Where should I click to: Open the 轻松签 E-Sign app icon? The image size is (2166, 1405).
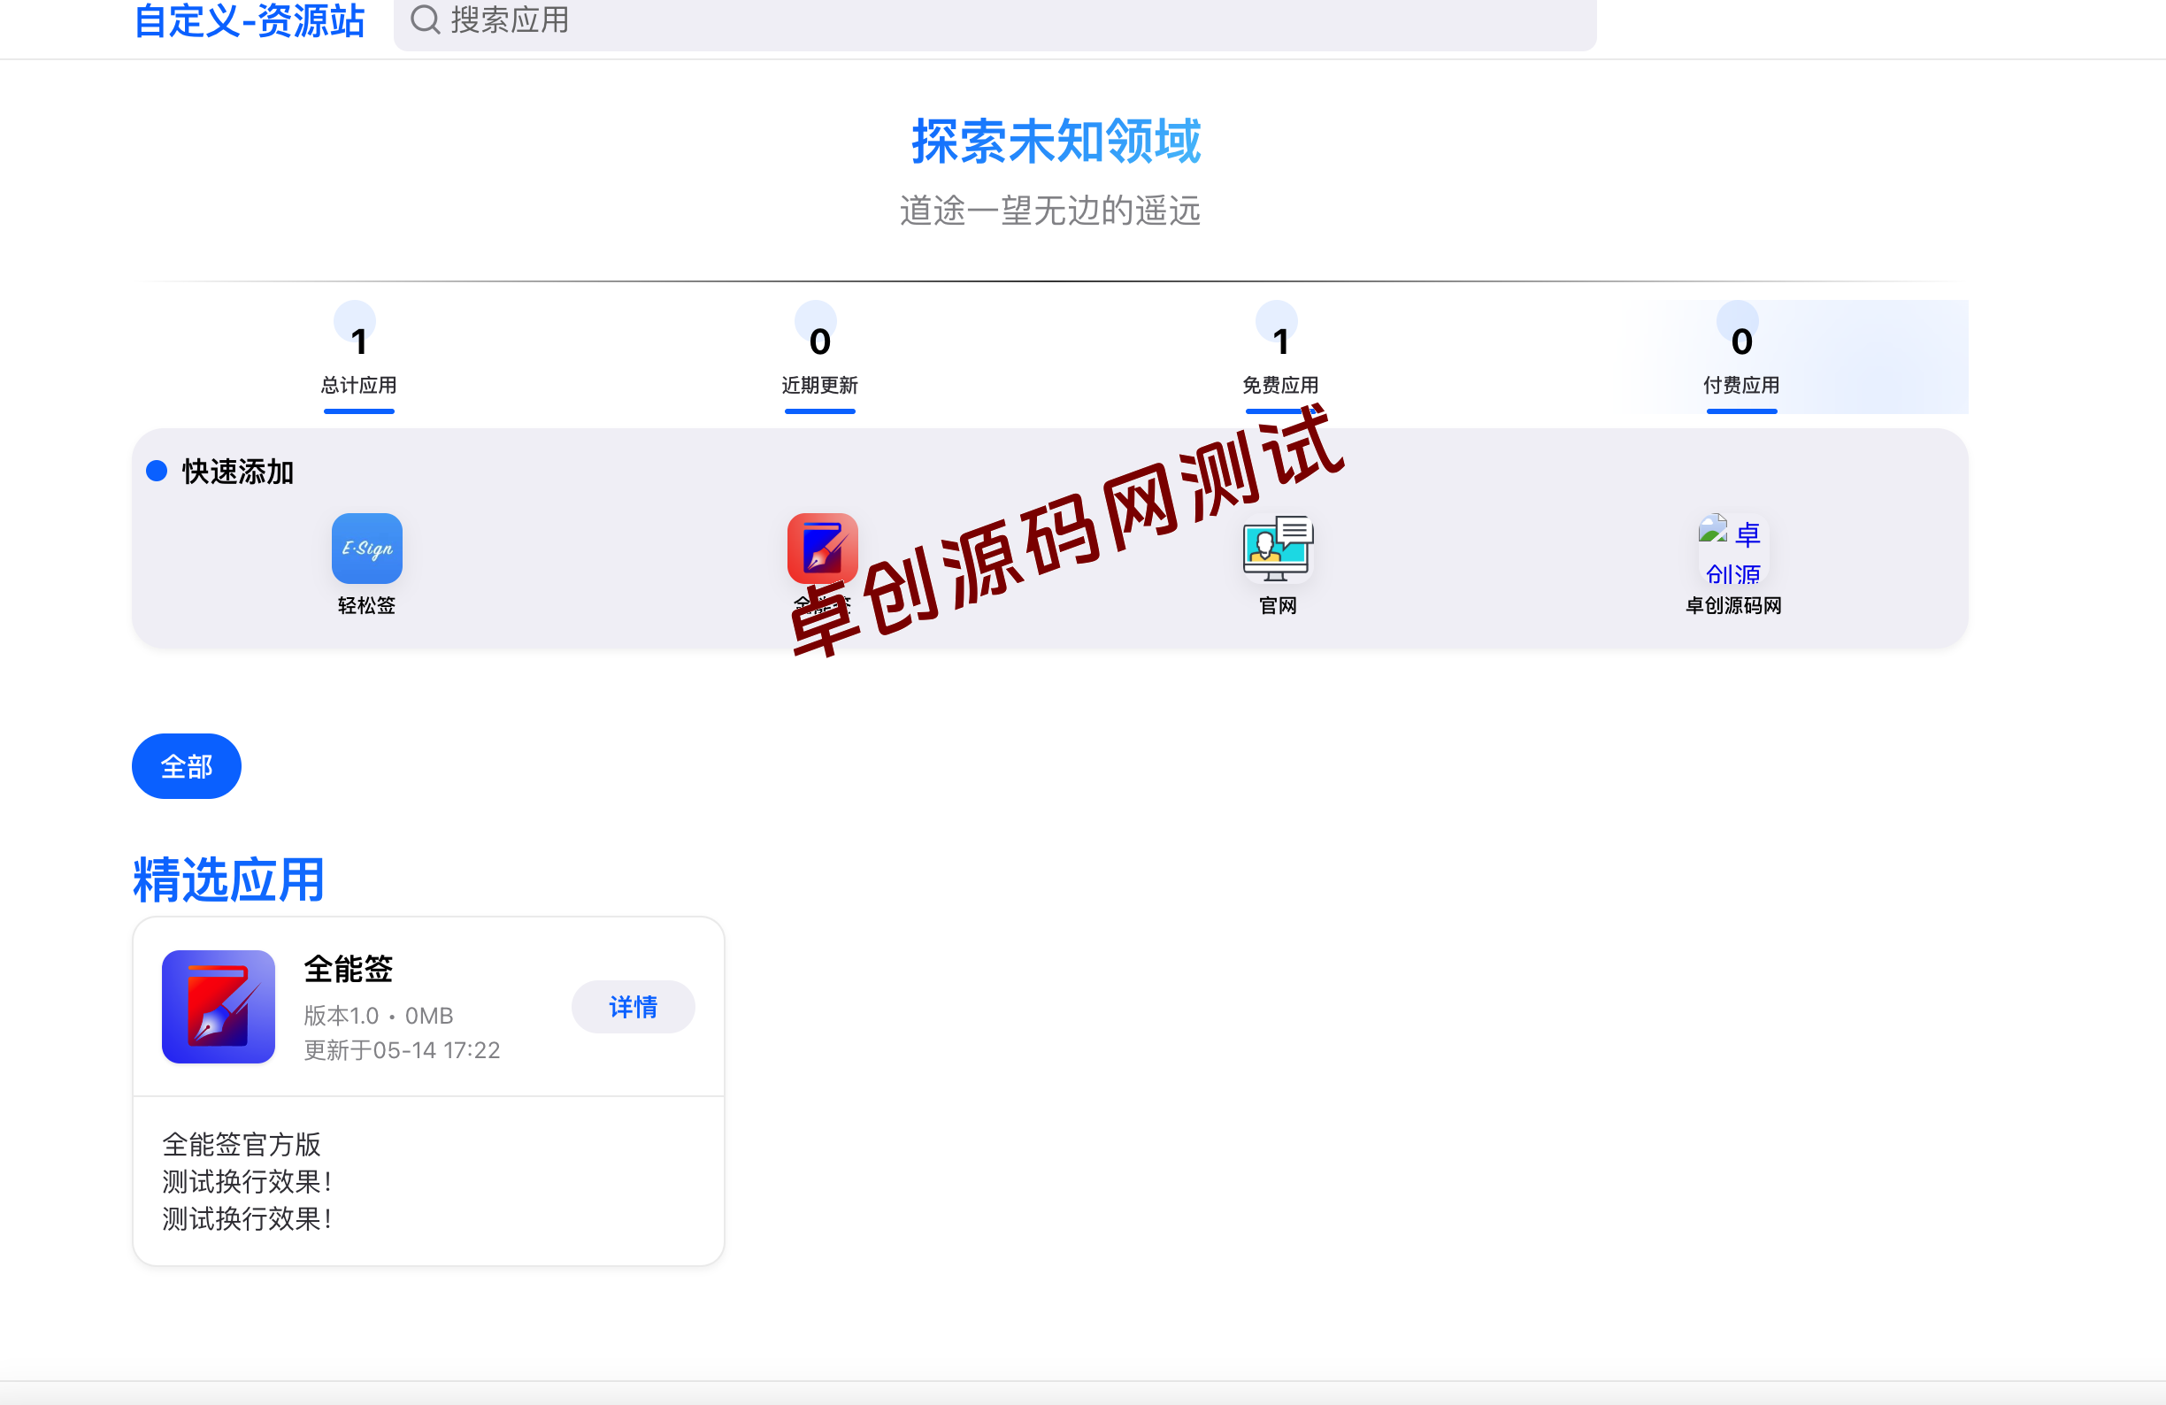[x=367, y=549]
